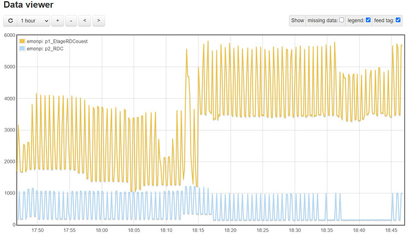The image size is (411, 236).
Task: Click the orange p1_EtageRDCouest legend swatch
Action: (22, 41)
